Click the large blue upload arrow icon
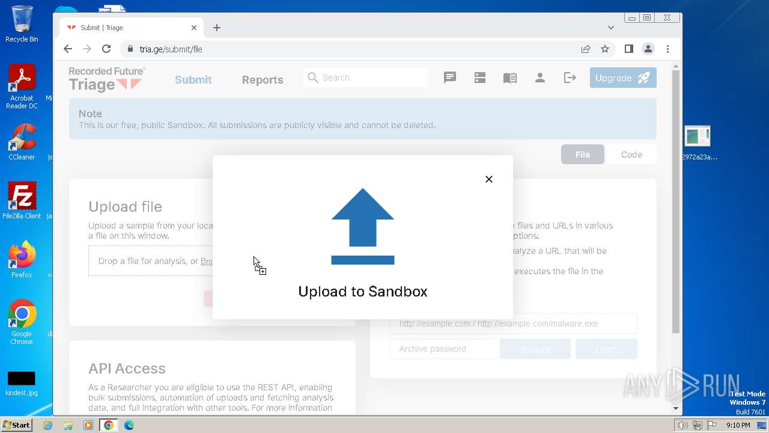 pos(363,226)
